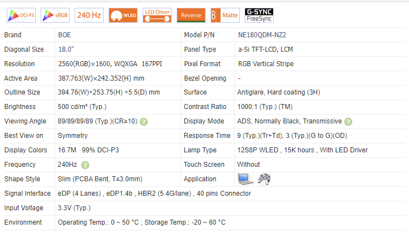
Task: Click the laptop application icon
Action: 245,179
